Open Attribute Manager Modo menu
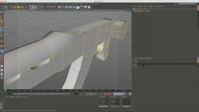 pyautogui.click(x=136, y=58)
